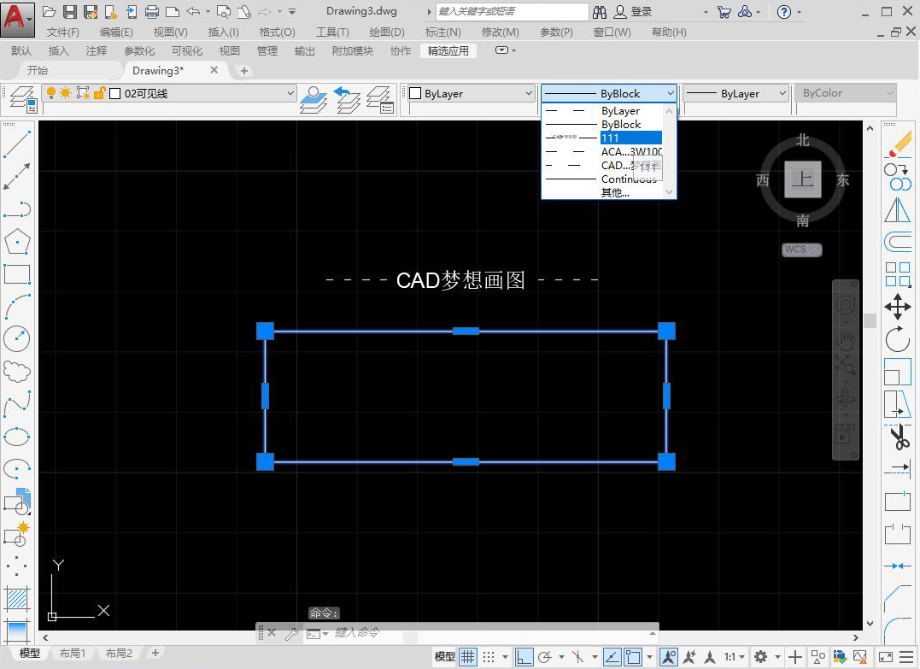Toggle snap mode in status bar

pos(489,657)
